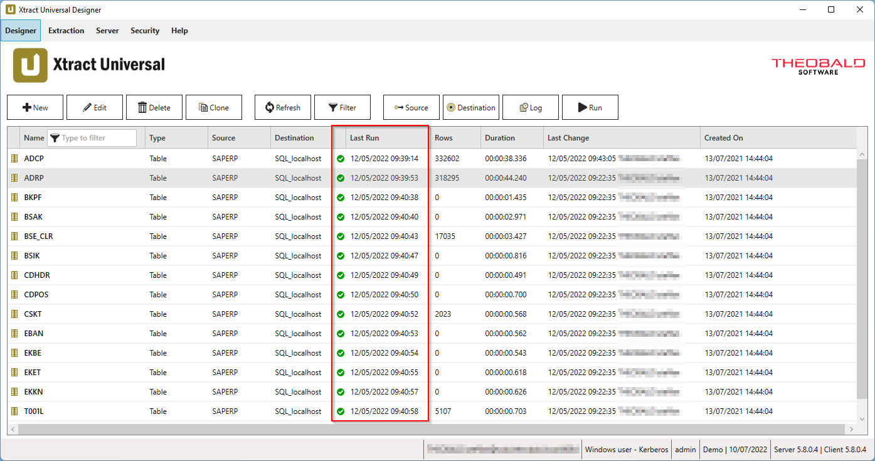
Task: Select the CDHDR extraction name
Action: 36,275
